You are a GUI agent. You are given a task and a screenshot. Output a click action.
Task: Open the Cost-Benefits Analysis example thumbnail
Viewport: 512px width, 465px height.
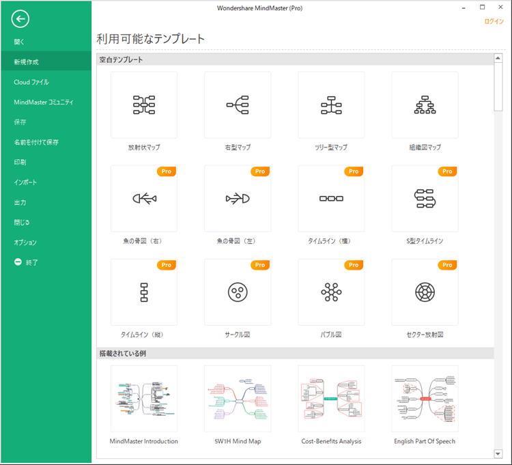(331, 398)
